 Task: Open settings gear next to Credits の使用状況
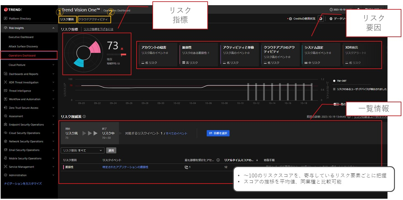coord(321,19)
